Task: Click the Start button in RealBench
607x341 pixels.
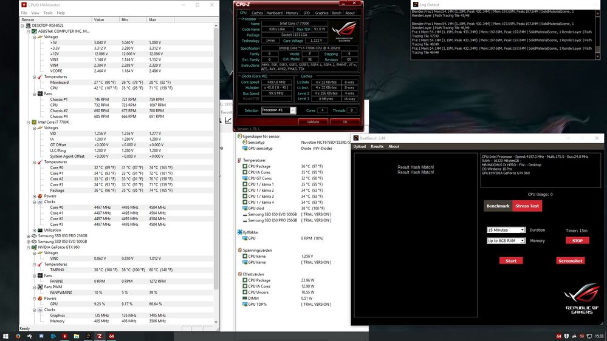Action: [x=511, y=260]
